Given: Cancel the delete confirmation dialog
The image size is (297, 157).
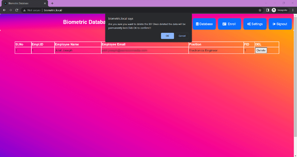Looking at the screenshot, I should click(182, 36).
